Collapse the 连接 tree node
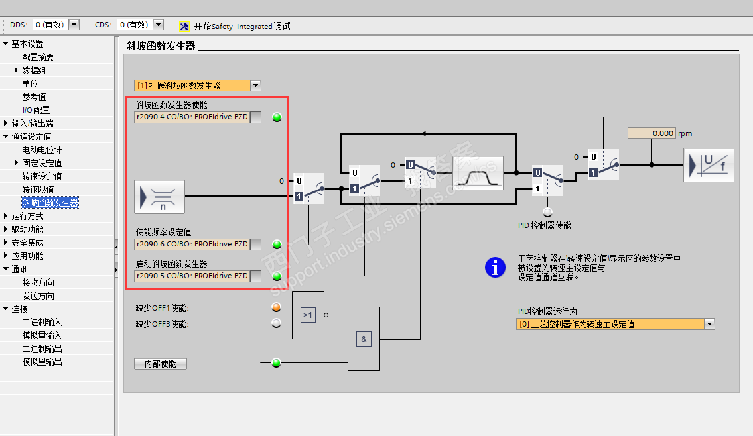The height and width of the screenshot is (436, 753). point(6,308)
